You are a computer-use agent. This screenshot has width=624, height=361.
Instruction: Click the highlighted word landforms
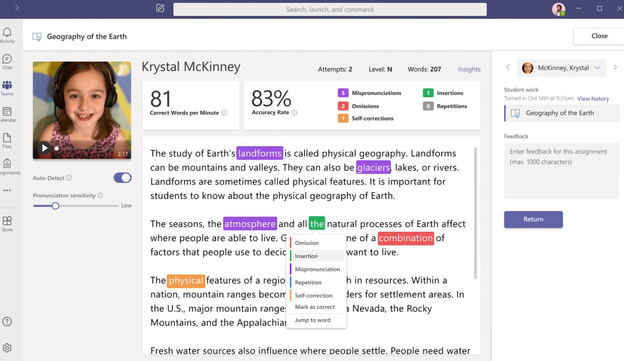(260, 153)
